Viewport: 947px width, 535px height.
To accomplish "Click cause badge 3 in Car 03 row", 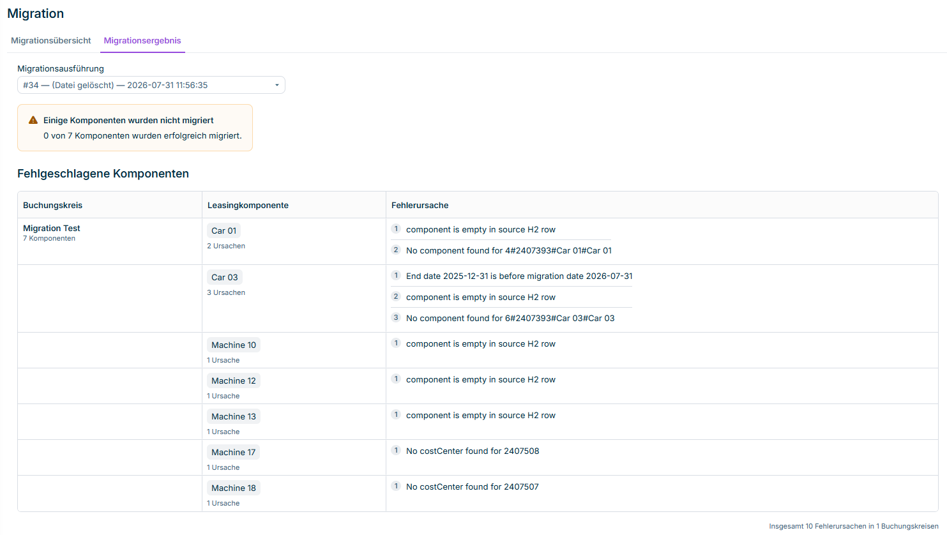I will pos(396,317).
